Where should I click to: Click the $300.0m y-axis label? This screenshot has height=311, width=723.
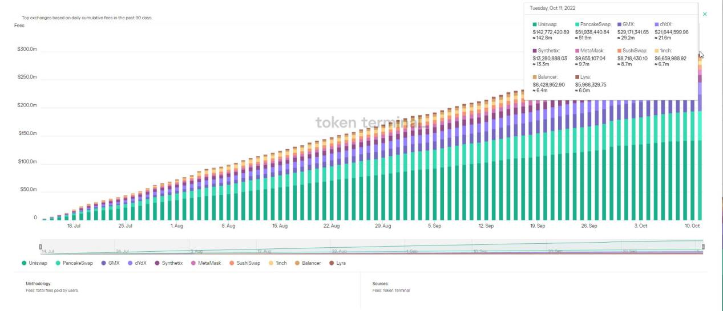tap(27, 50)
